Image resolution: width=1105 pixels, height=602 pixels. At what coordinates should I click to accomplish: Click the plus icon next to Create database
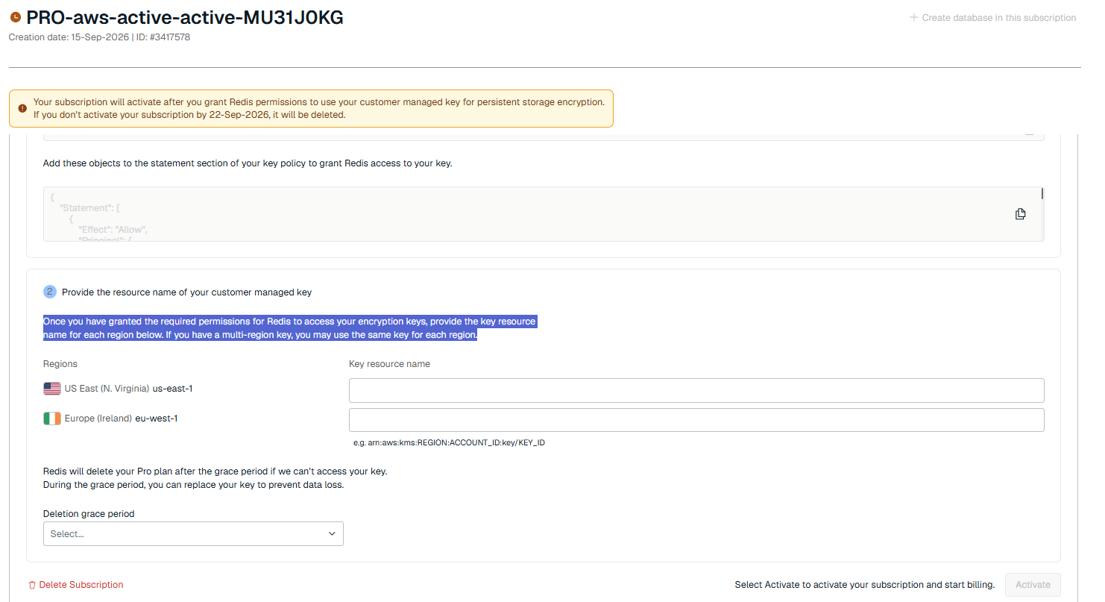point(913,17)
